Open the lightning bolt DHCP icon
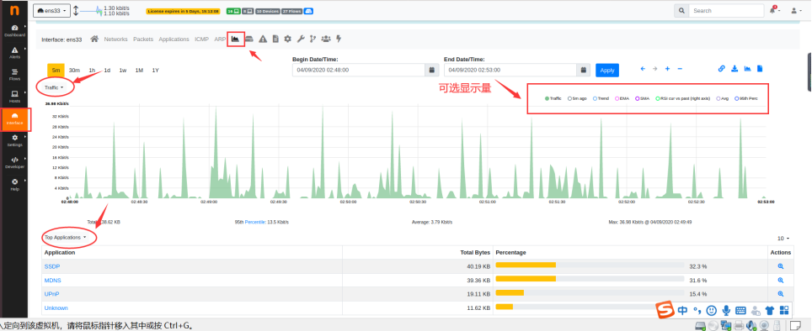 coord(339,39)
